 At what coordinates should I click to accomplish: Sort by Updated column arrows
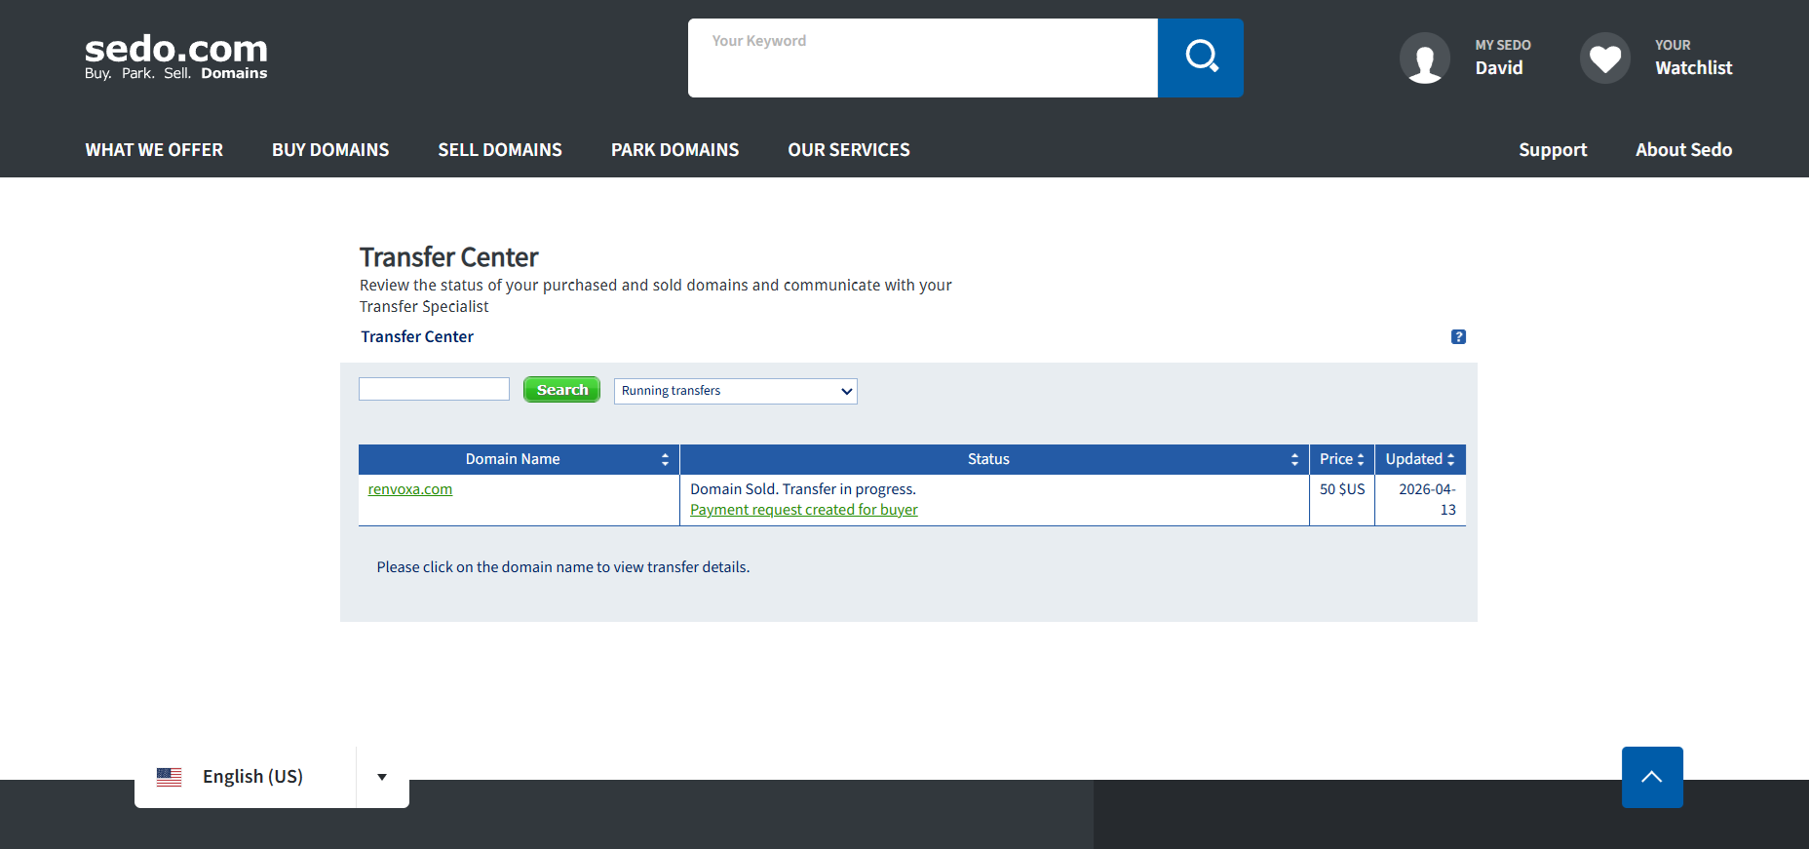click(x=1450, y=459)
